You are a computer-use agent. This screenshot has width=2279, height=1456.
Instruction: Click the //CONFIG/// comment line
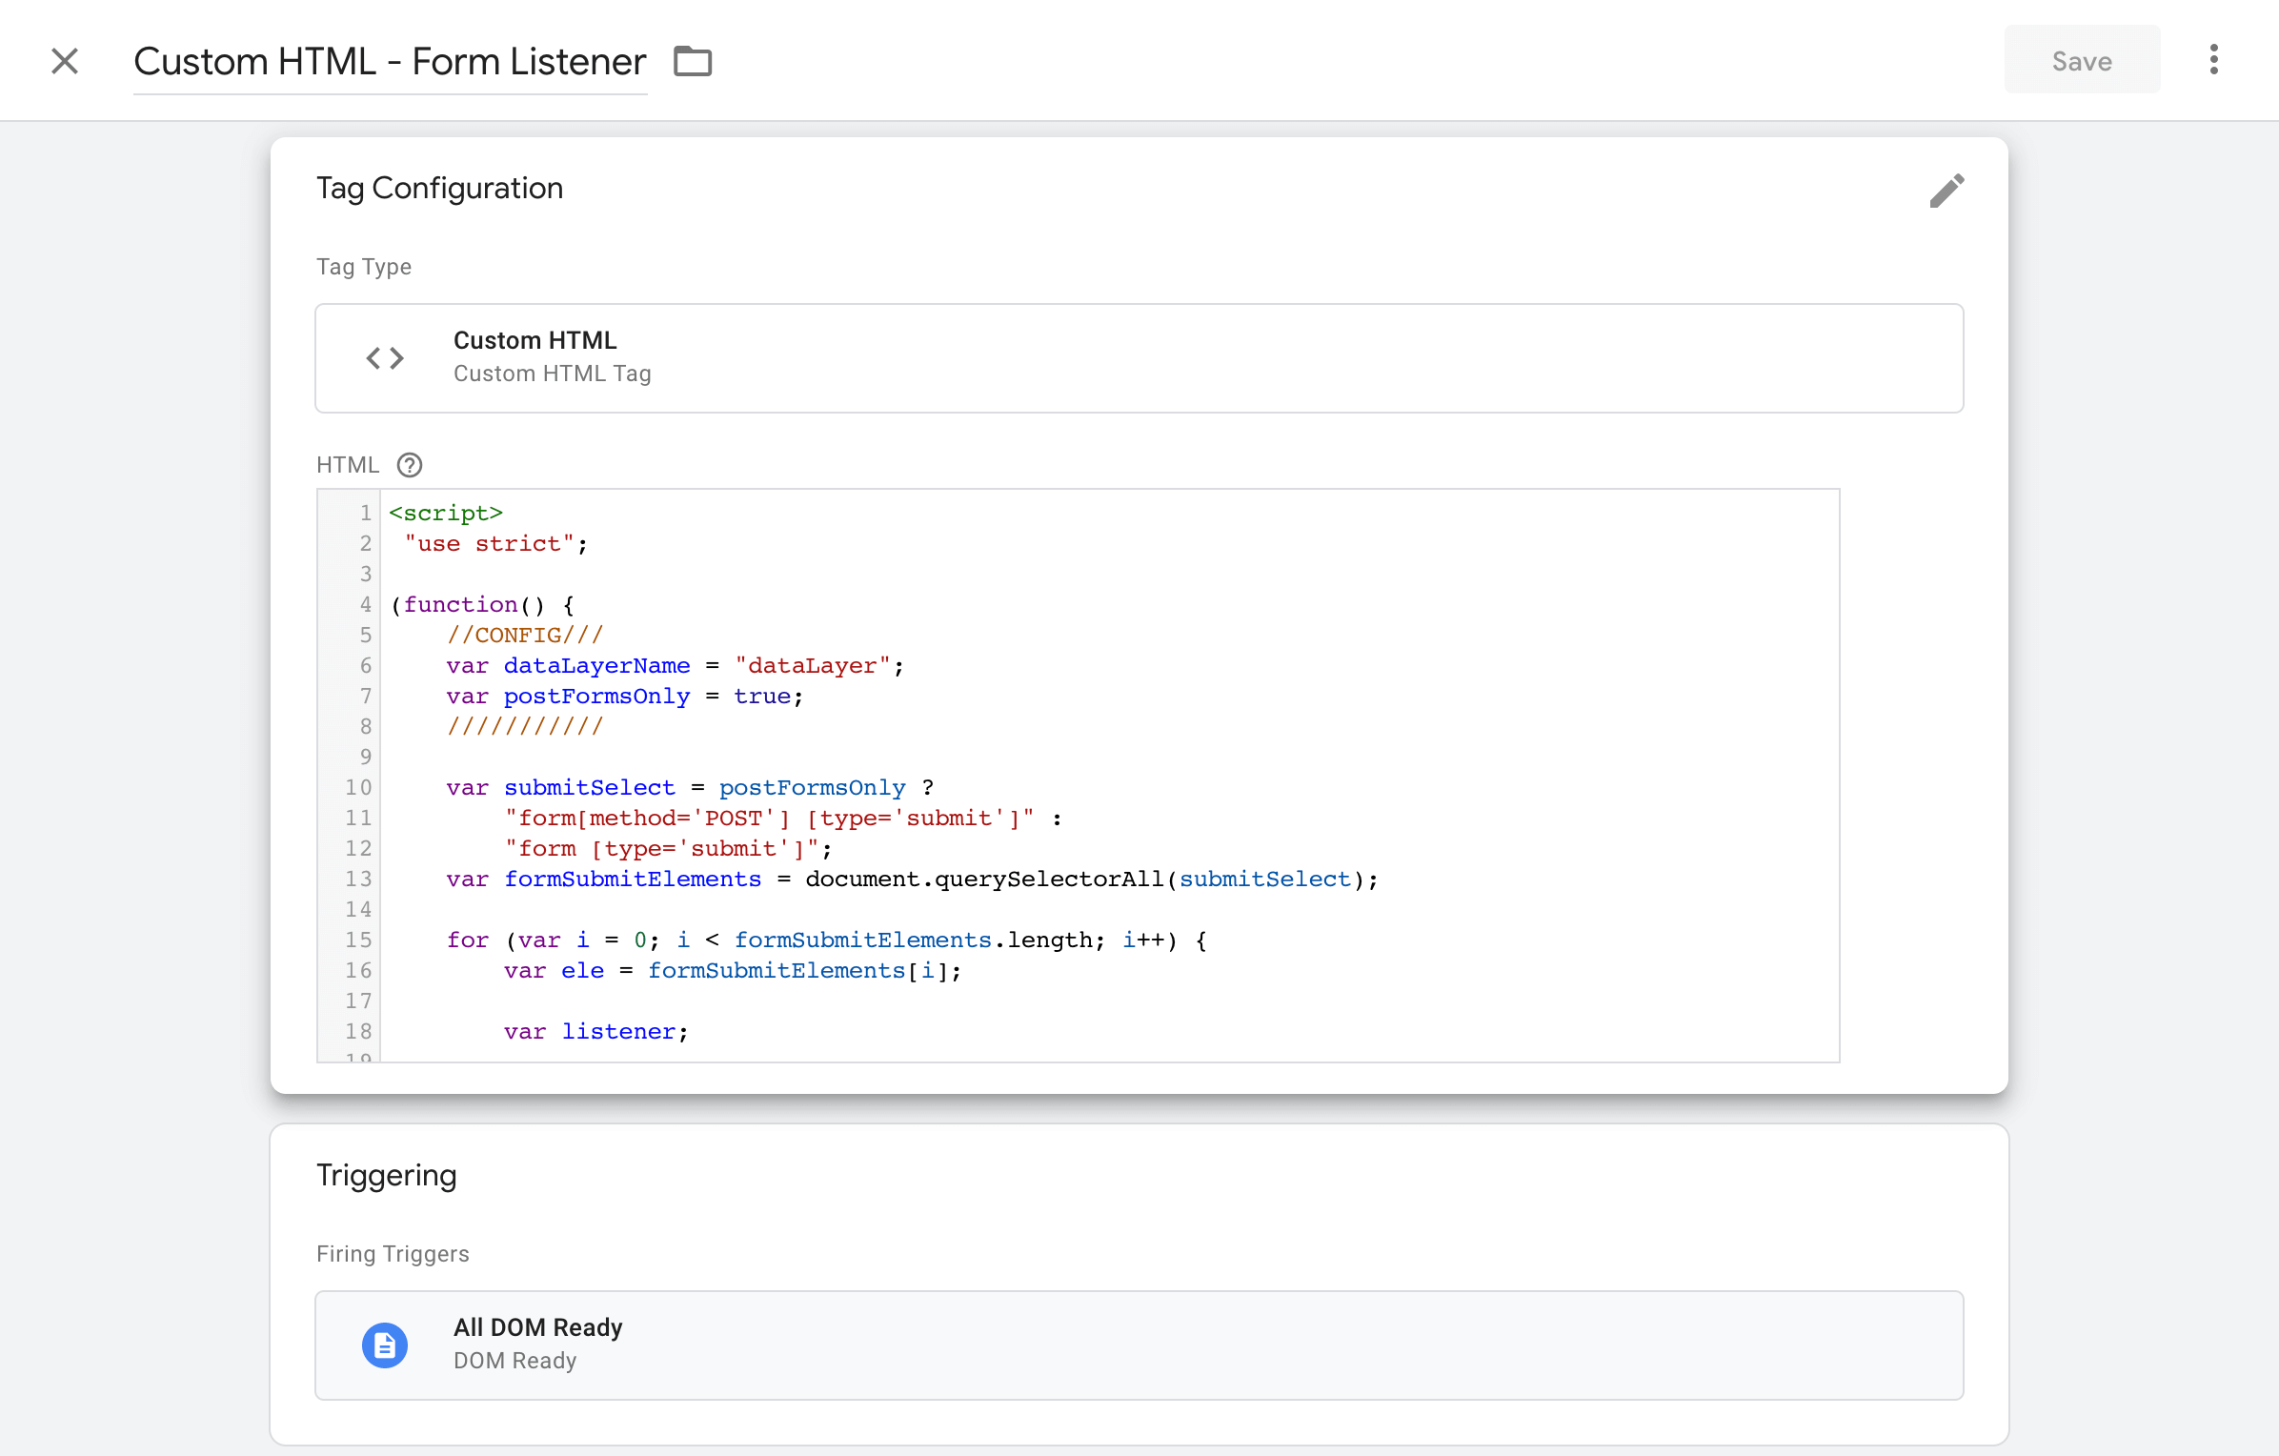(525, 635)
